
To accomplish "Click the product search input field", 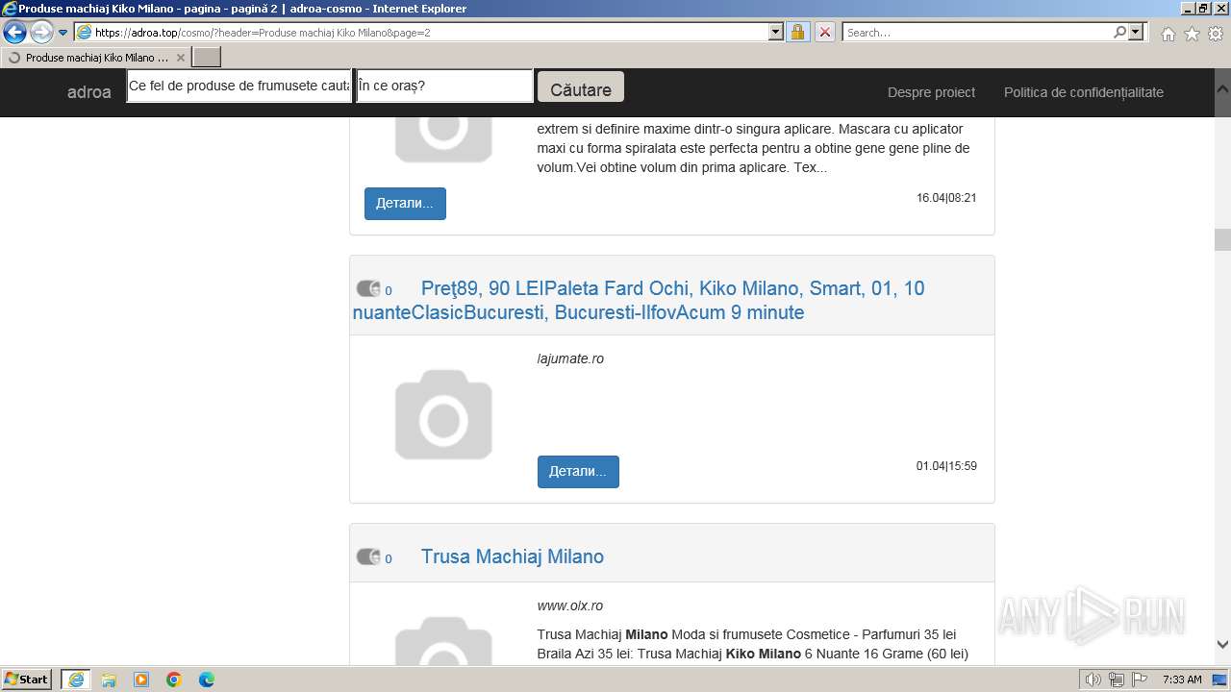I will point(239,86).
